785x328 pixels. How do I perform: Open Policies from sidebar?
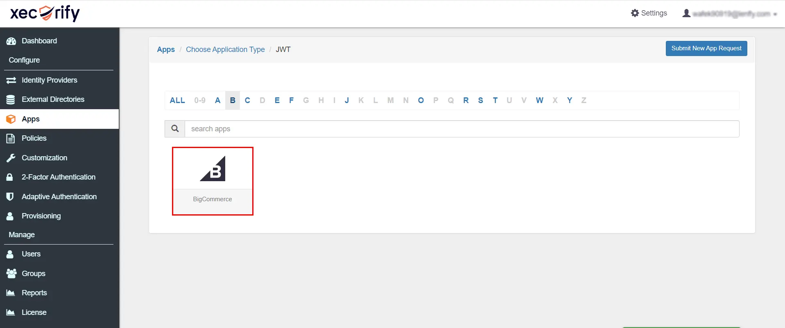34,138
